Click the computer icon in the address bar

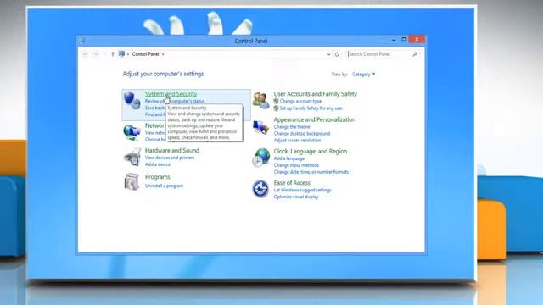tap(121, 54)
